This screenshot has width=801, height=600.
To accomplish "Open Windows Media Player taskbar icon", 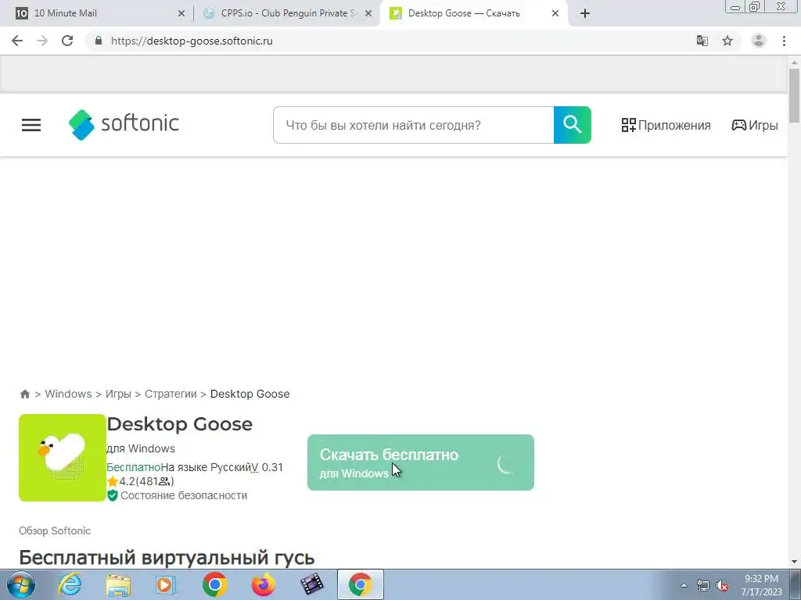I will (166, 584).
